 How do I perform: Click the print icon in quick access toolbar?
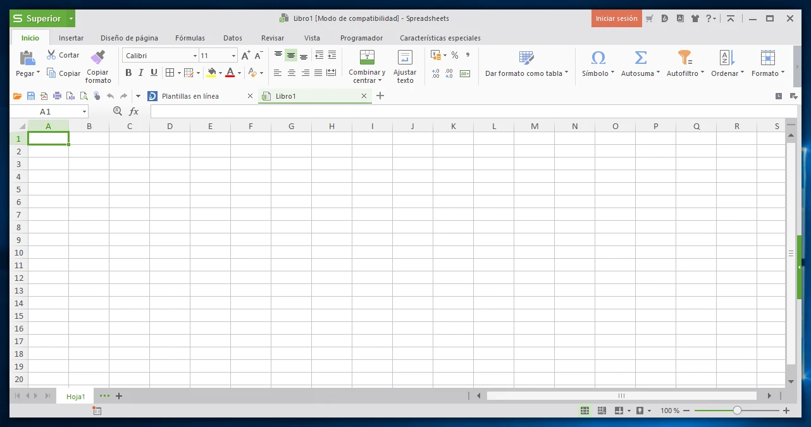pos(57,96)
